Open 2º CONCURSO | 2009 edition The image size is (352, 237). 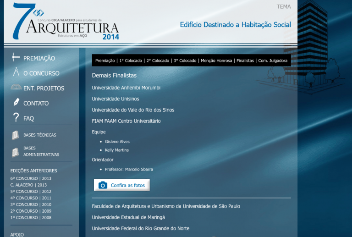[31, 211]
